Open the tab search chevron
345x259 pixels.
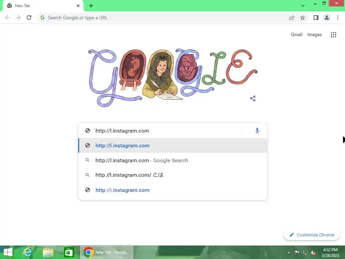click(x=303, y=6)
